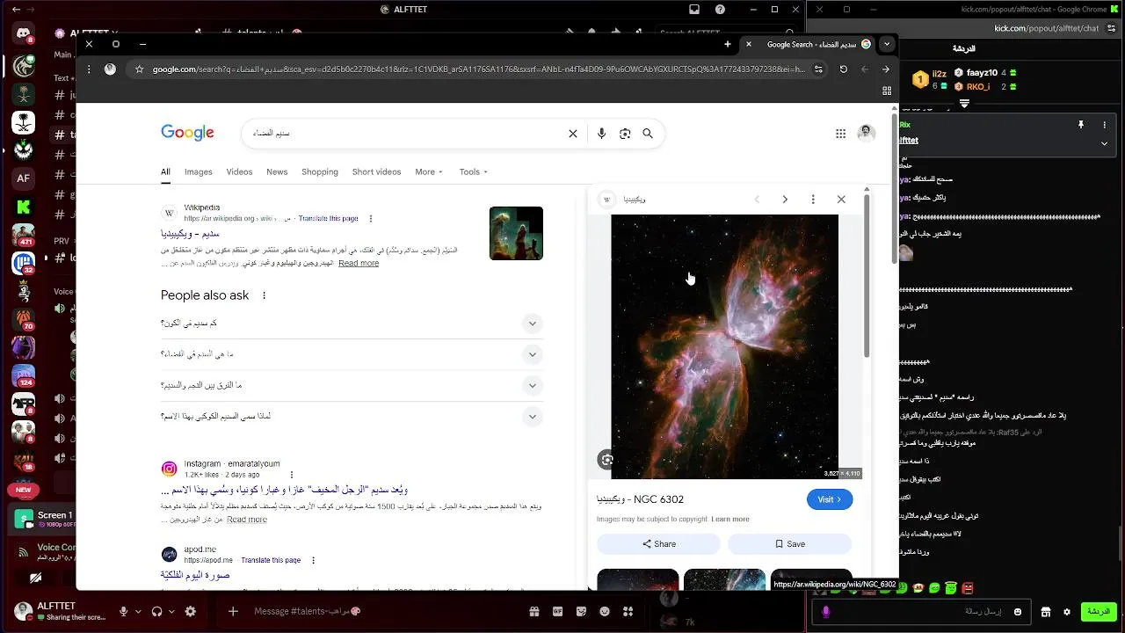Expand fourth People also ask question

[x=532, y=417]
